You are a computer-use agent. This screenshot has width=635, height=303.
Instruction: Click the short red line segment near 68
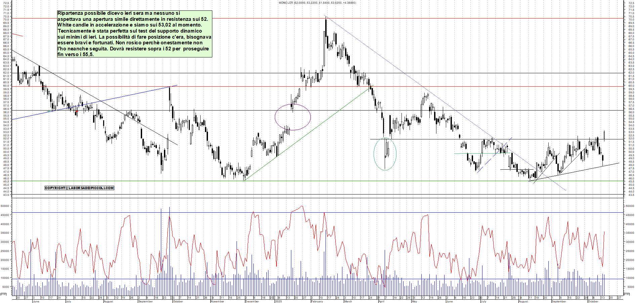coord(17,35)
